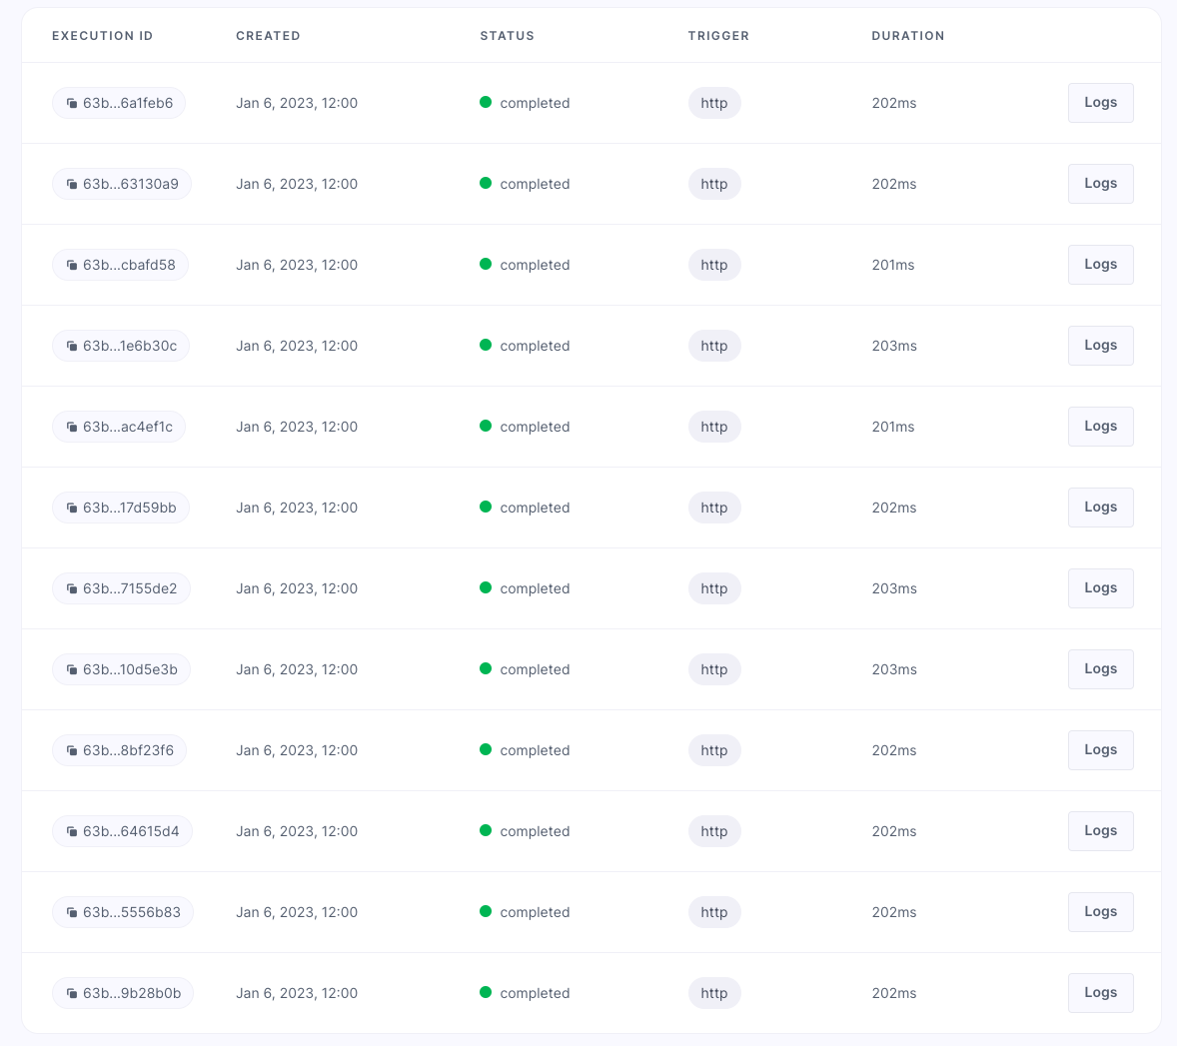Click the EXECUTION ID column header
The image size is (1177, 1046).
point(102,36)
